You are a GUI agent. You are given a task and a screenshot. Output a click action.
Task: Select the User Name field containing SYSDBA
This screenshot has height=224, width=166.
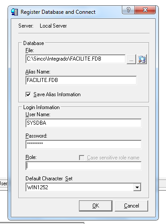(x=83, y=123)
